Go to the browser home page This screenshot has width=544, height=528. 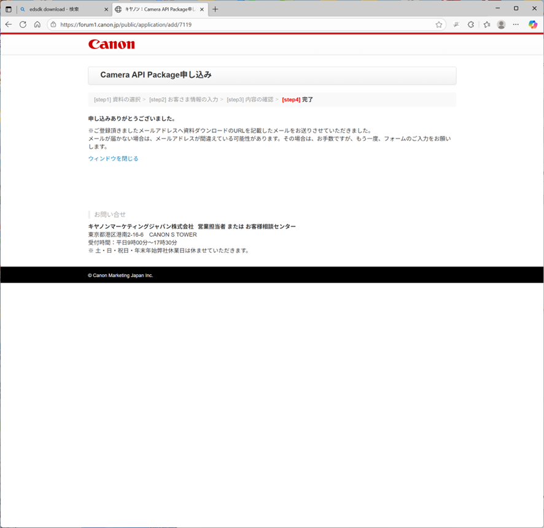(x=37, y=25)
